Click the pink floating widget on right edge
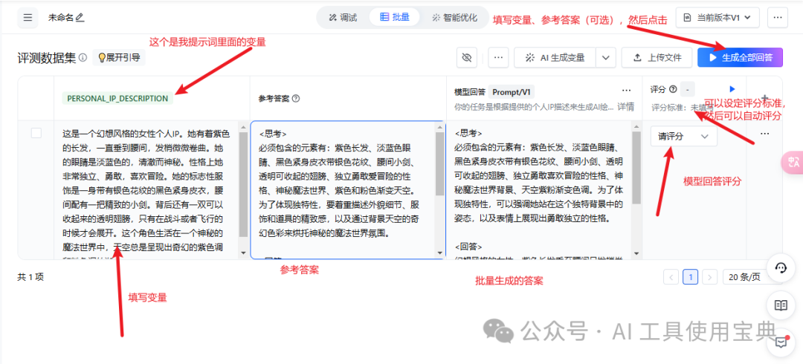 792,163
